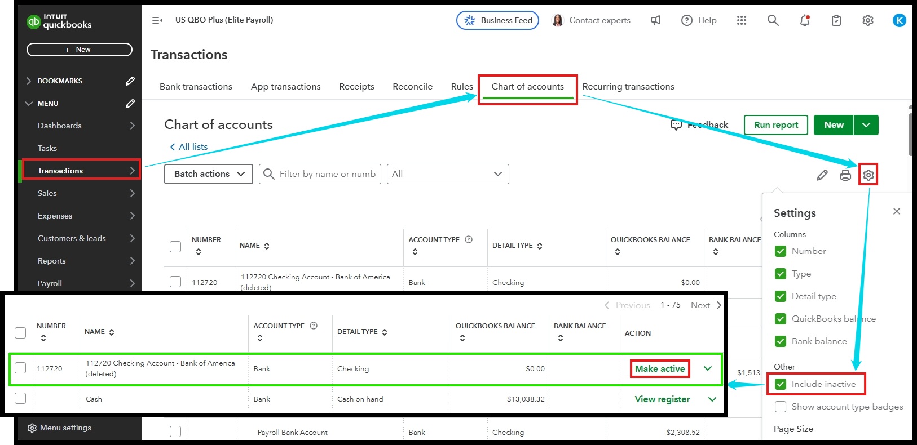Switch to Receipts tab
Image resolution: width=917 pixels, height=445 pixels.
356,87
